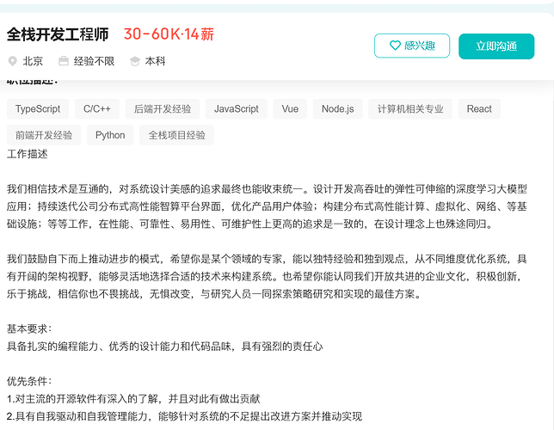Image resolution: width=554 pixels, height=430 pixels.
Task: Choose the 后端开发经验 tag
Action: (163, 109)
